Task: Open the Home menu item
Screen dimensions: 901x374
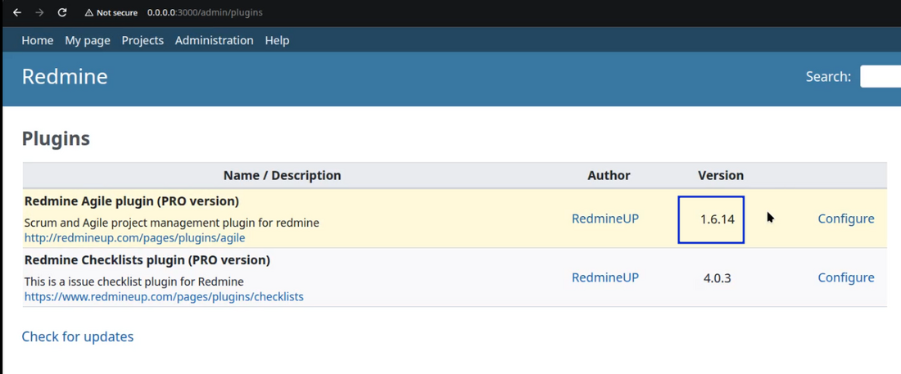Action: tap(38, 40)
